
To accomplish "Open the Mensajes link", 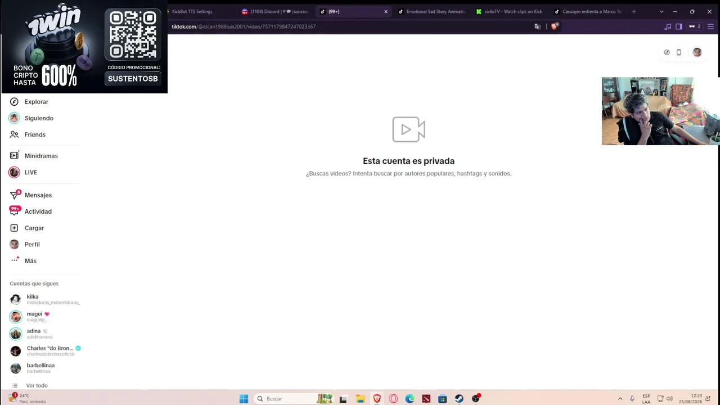I will tap(38, 195).
